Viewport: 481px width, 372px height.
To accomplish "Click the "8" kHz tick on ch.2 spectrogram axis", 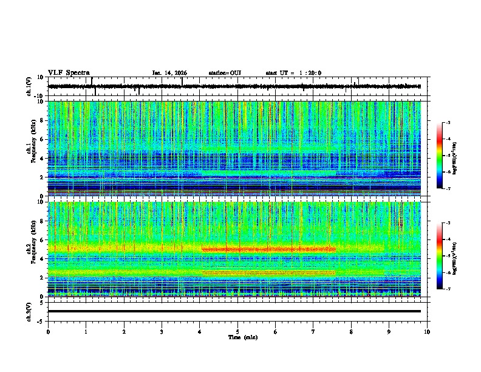I will pos(42,221).
